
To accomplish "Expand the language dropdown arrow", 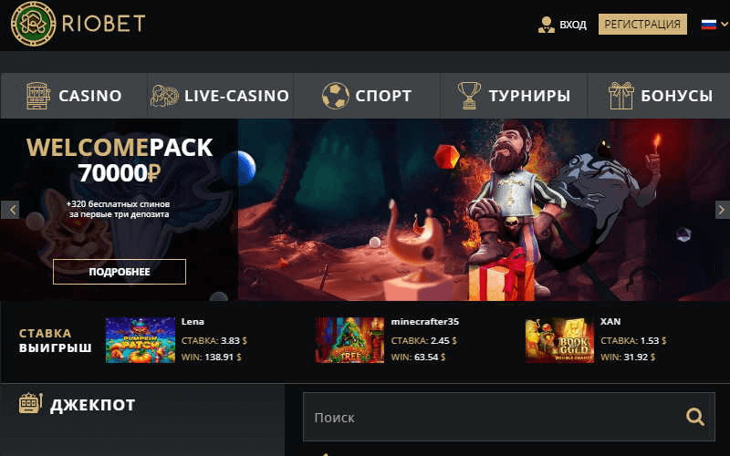I will tap(725, 25).
